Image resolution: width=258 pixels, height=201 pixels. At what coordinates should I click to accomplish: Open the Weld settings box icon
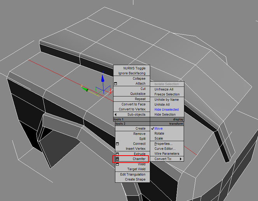click(x=117, y=164)
